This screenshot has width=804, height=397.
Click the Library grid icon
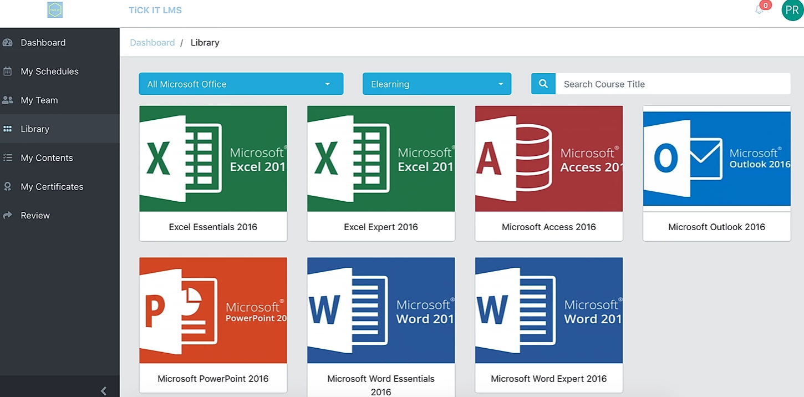9,129
